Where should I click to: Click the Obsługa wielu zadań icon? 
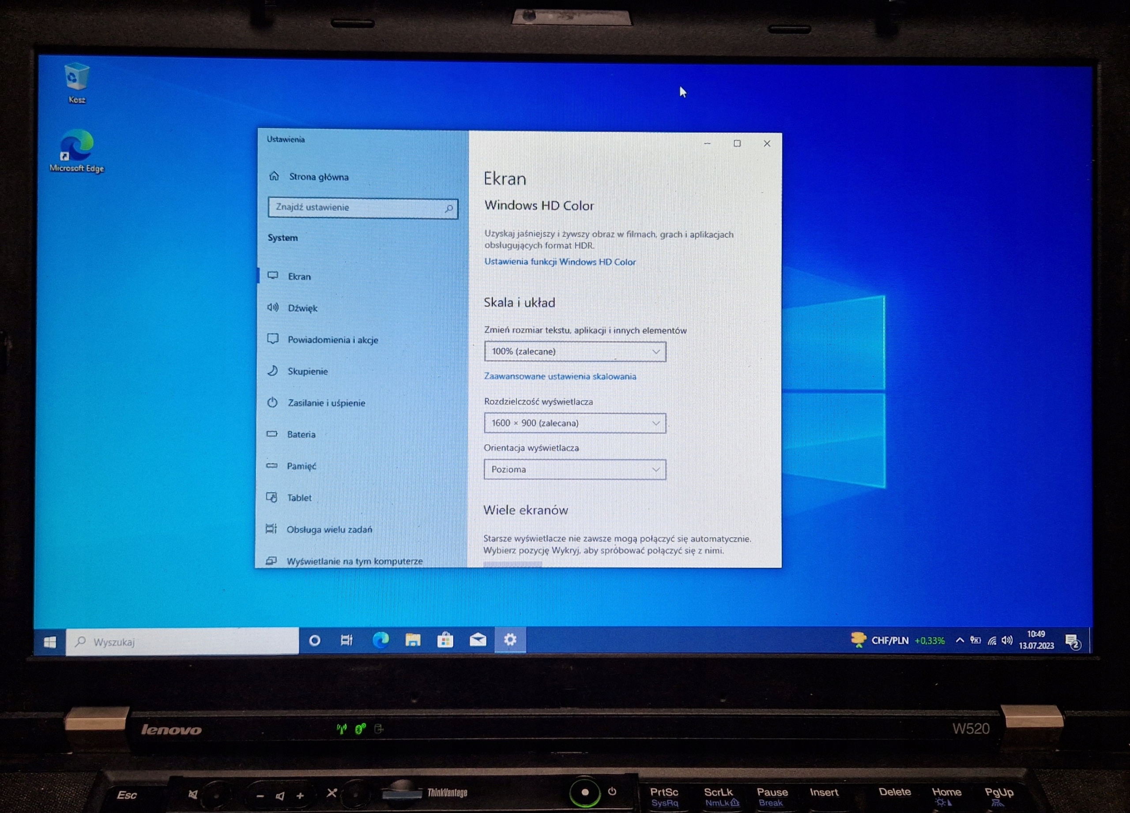[271, 529]
